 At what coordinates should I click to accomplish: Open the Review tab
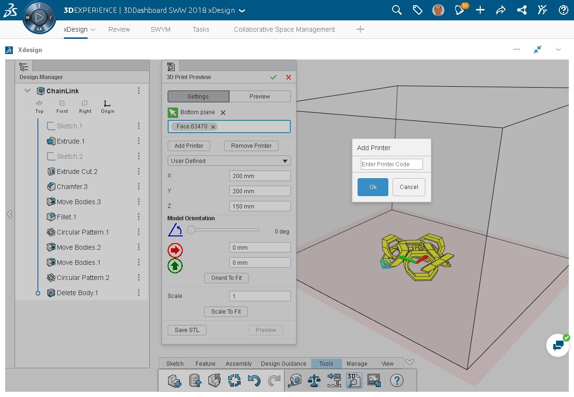119,29
